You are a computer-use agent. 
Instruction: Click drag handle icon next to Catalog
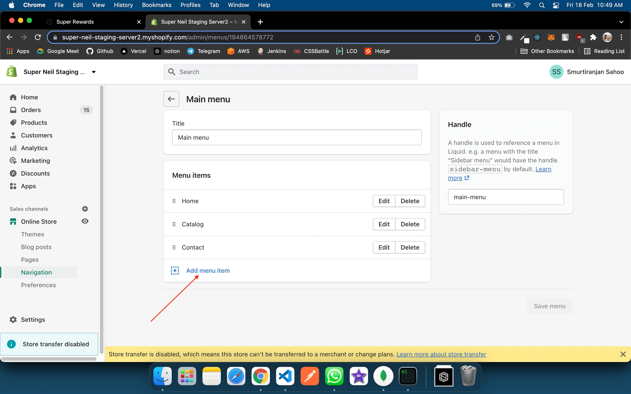pos(174,224)
